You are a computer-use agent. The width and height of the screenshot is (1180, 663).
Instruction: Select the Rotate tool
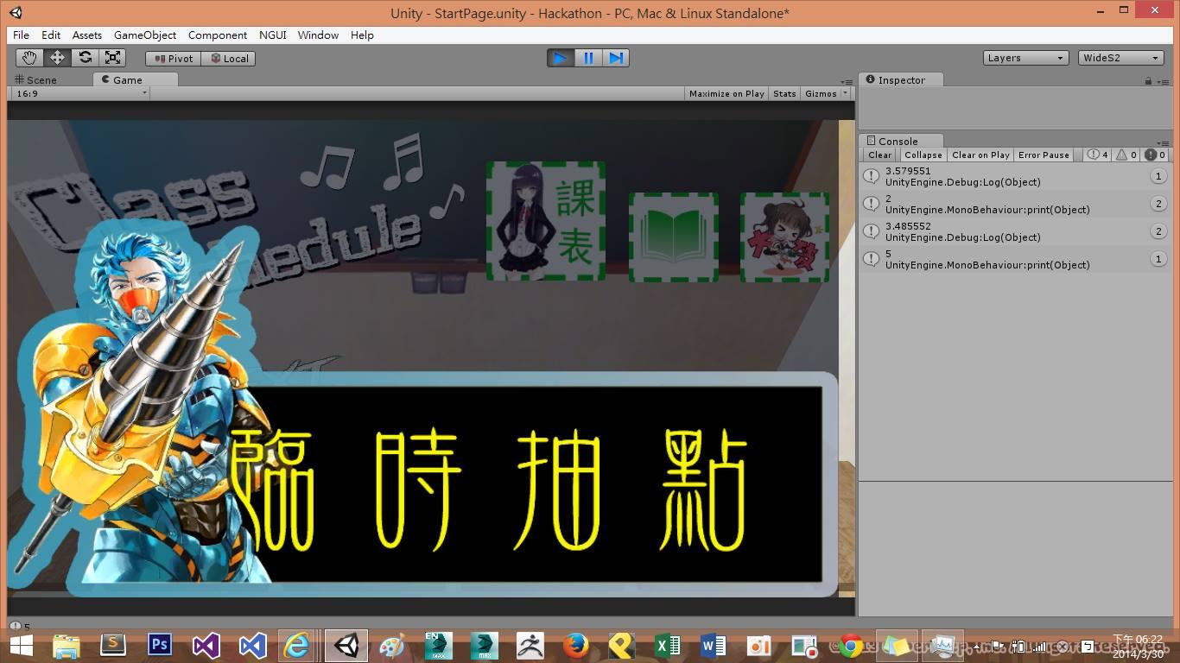click(85, 58)
